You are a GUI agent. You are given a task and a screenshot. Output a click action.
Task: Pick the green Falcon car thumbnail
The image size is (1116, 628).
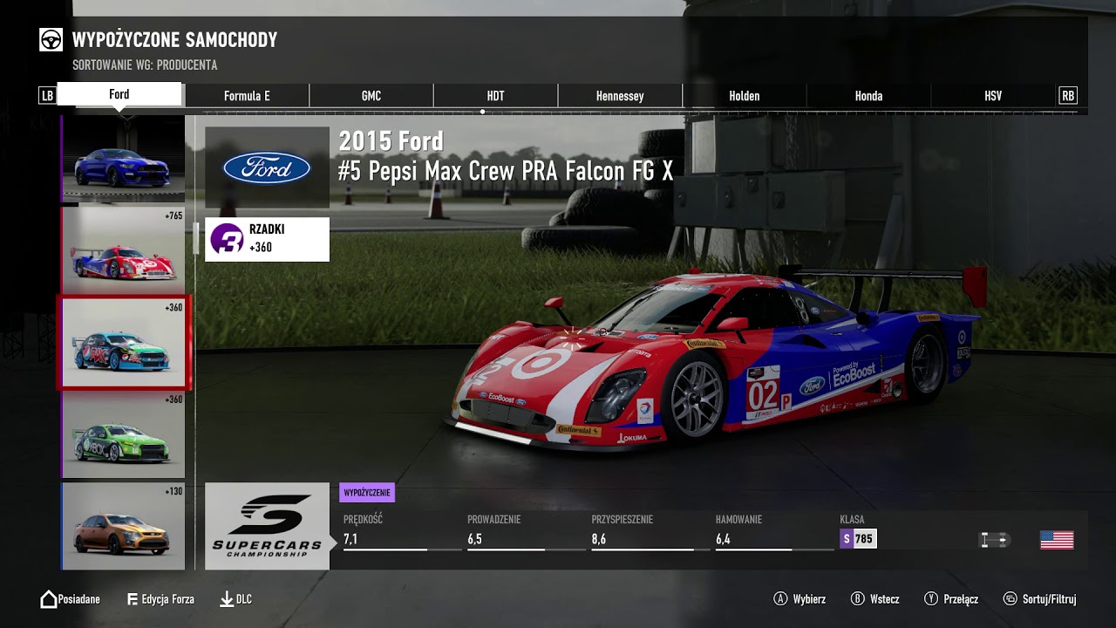click(x=123, y=434)
